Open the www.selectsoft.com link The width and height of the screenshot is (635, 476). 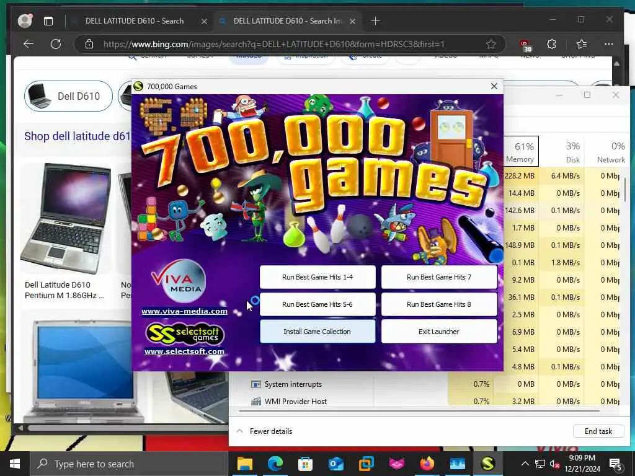[184, 351]
